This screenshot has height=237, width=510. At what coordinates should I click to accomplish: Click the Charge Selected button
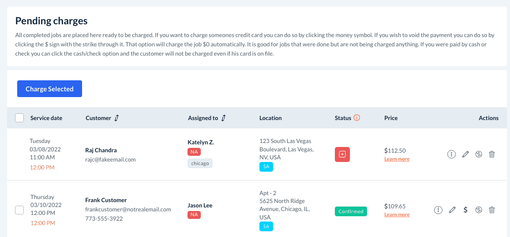tap(49, 89)
